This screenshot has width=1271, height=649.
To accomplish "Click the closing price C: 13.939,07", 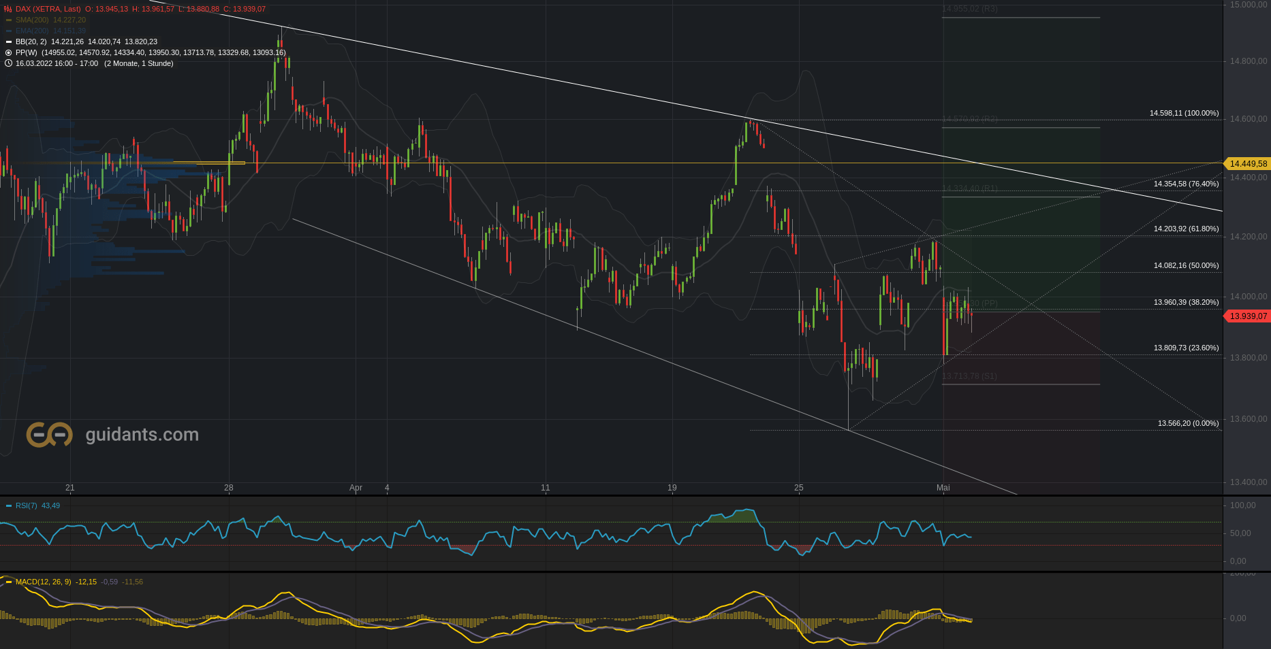I will (245, 9).
